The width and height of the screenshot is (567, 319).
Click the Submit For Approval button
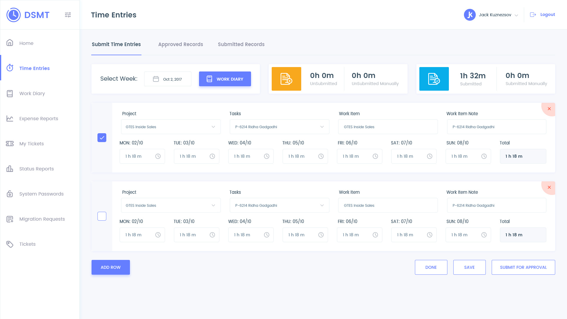(523, 267)
